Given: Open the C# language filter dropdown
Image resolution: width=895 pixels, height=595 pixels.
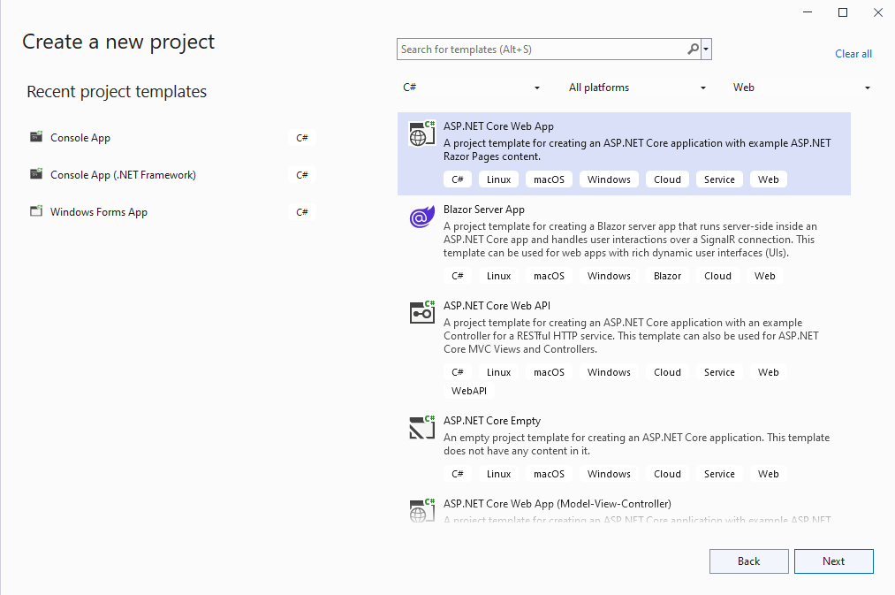Looking at the screenshot, I should 471,88.
